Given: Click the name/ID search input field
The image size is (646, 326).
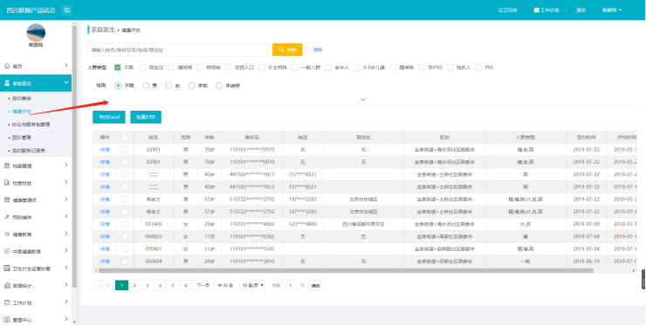Looking at the screenshot, I should pyautogui.click(x=177, y=50).
